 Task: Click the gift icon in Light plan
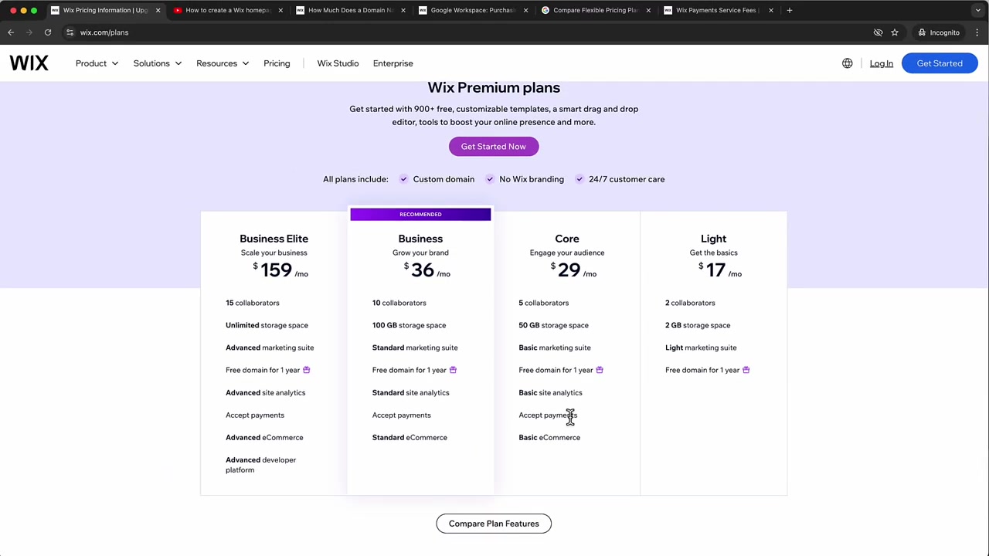tap(746, 370)
